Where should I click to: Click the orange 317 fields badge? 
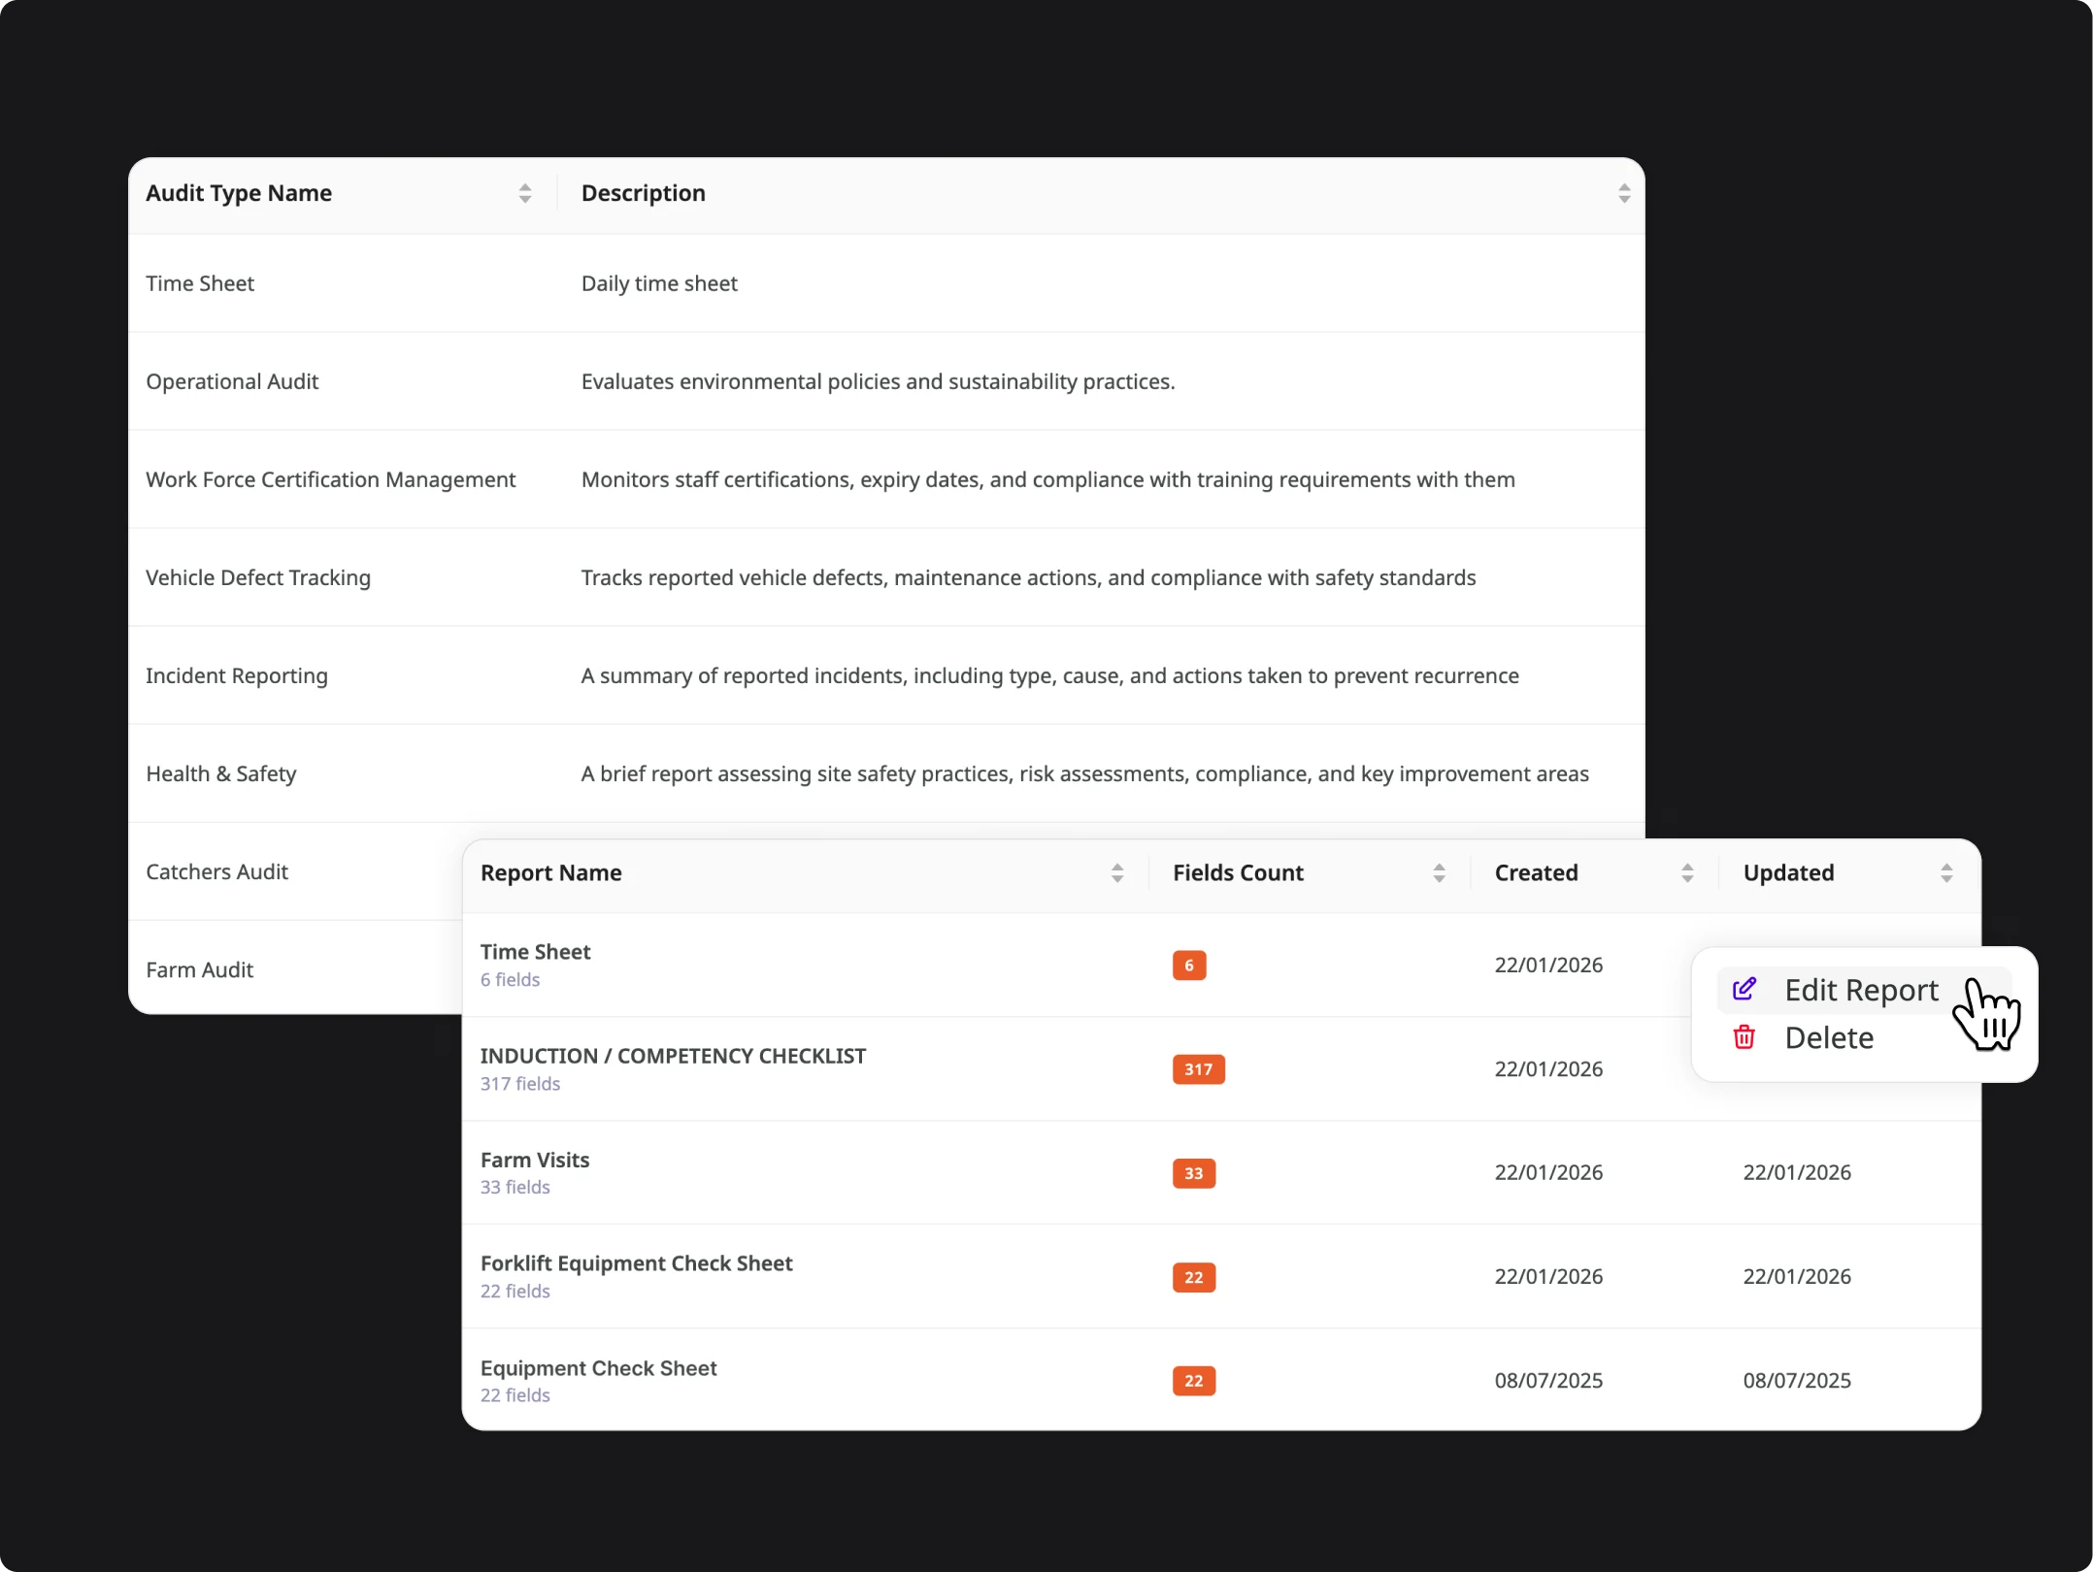(1198, 1069)
